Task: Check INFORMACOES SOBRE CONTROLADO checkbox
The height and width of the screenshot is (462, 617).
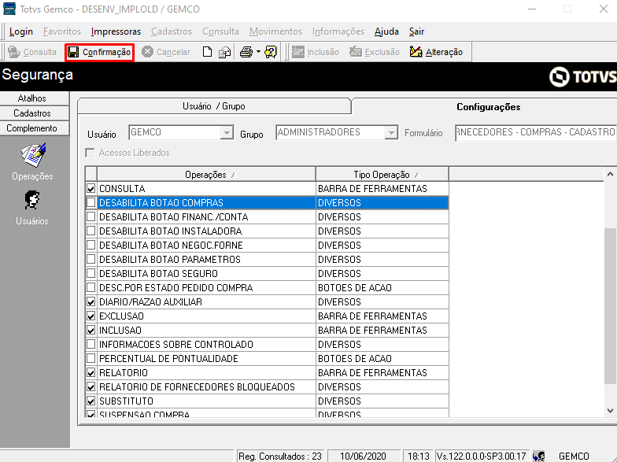Action: (91, 345)
